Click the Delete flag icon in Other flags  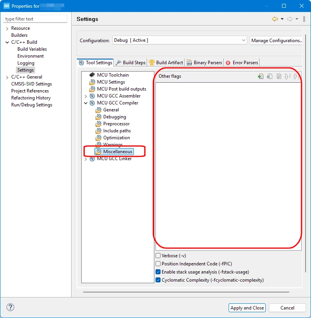pyautogui.click(x=270, y=76)
